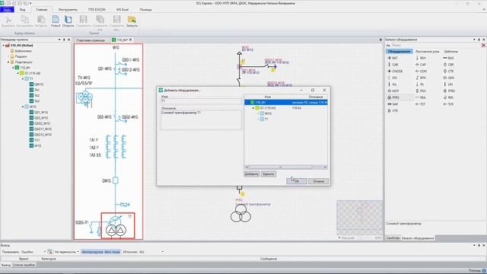Viewport: 487px width, 274px height.
Task: Pick the CNODE connectivity node item
Action: [395, 71]
